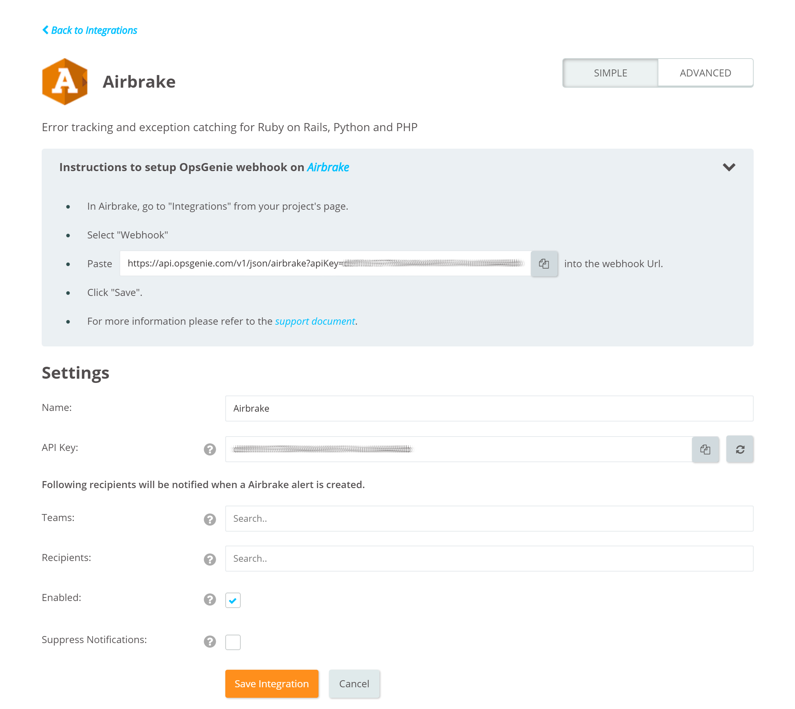Open help icon beside Enabled
Image resolution: width=795 pixels, height=709 pixels.
[210, 600]
